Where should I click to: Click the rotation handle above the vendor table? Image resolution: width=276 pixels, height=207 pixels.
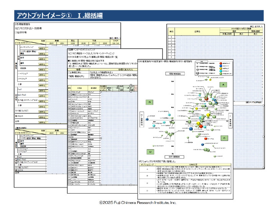click(131, 86)
